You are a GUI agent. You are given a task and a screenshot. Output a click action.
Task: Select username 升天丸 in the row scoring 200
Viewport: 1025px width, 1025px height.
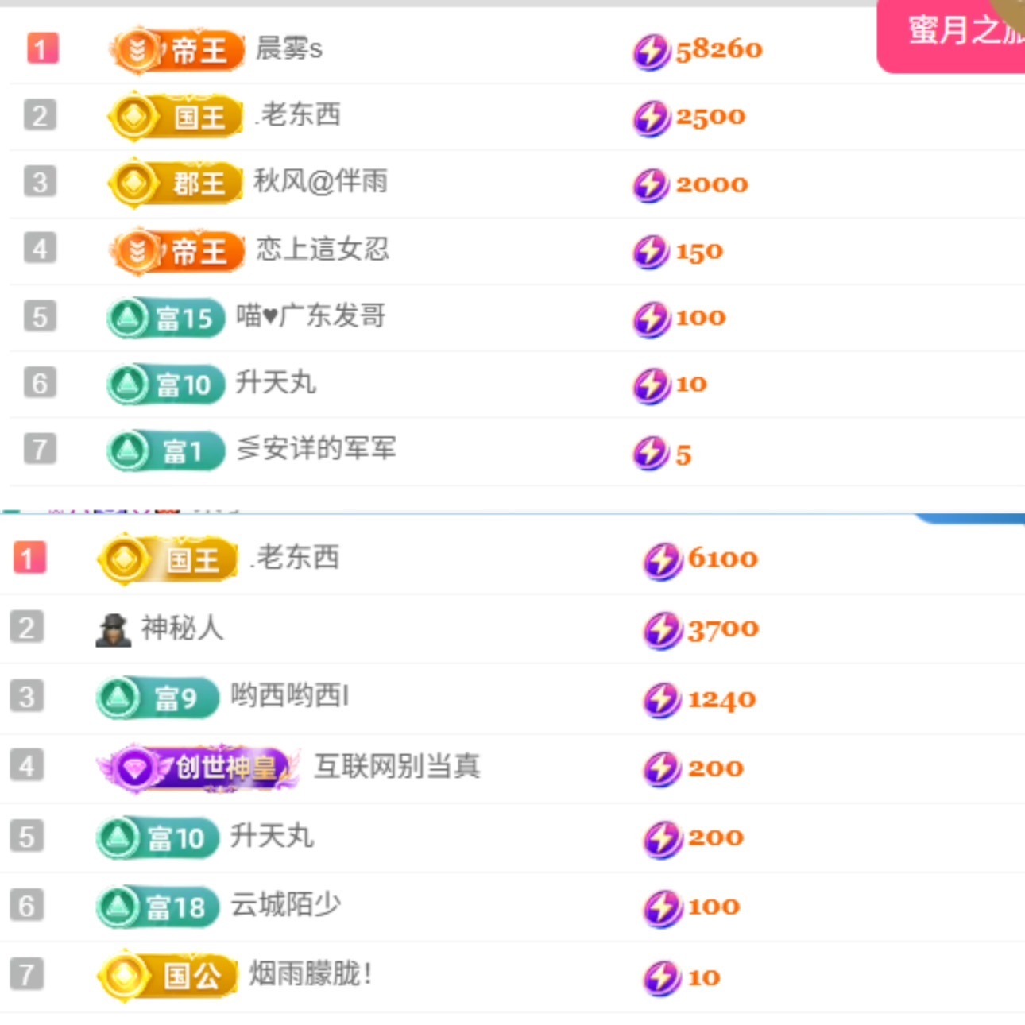(x=272, y=836)
